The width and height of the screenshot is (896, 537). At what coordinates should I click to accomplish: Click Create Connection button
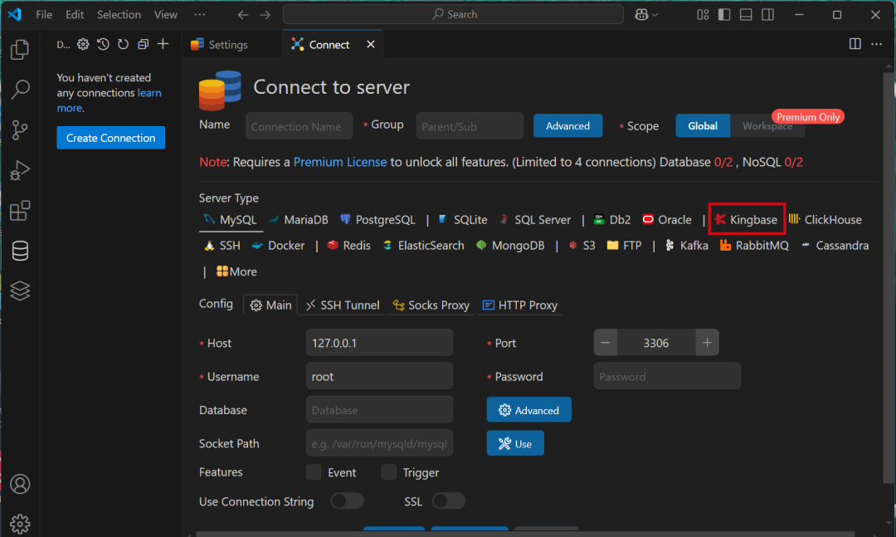[x=111, y=138]
